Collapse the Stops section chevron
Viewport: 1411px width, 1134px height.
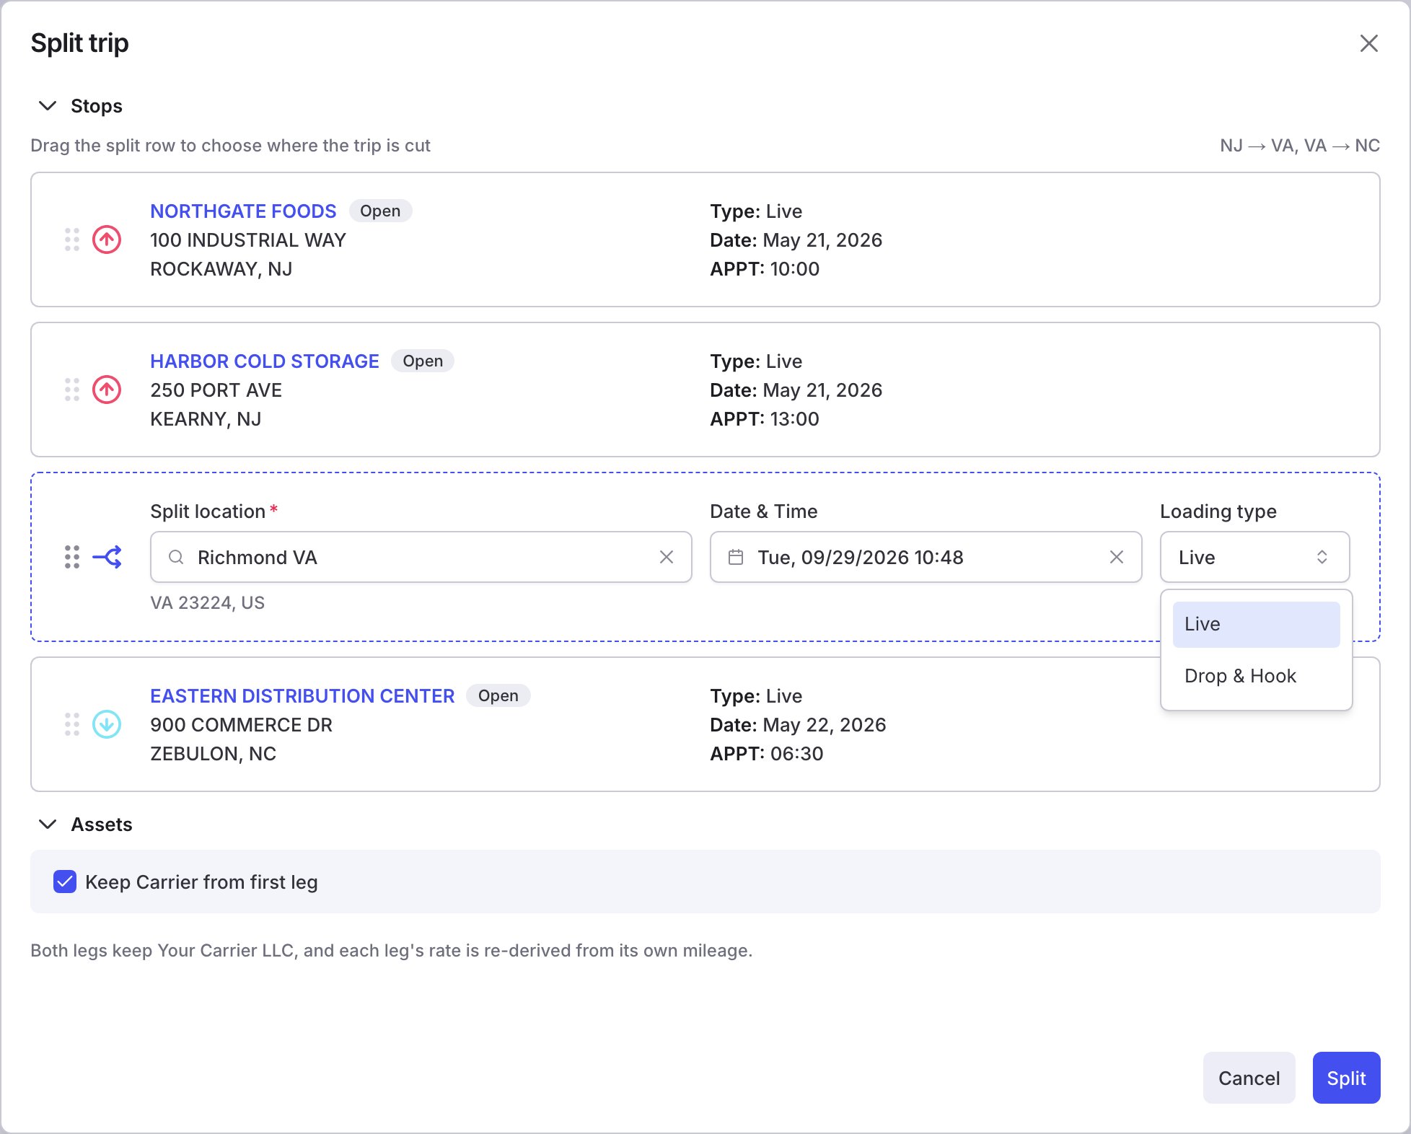(48, 106)
